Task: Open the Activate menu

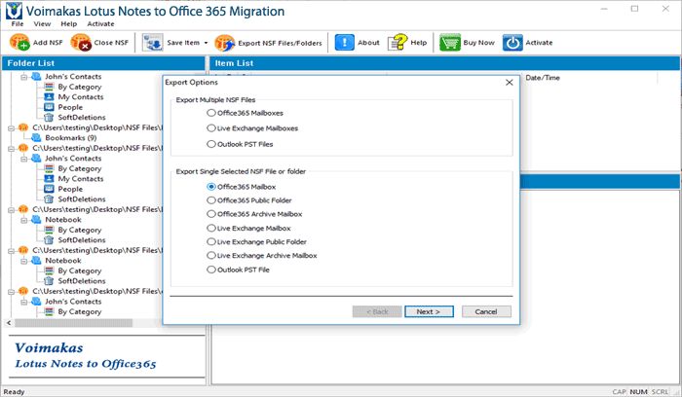Action: [100, 24]
